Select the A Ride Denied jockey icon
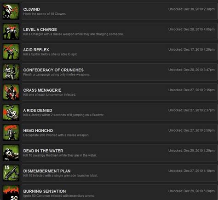The image size is (218, 200). click(11, 112)
